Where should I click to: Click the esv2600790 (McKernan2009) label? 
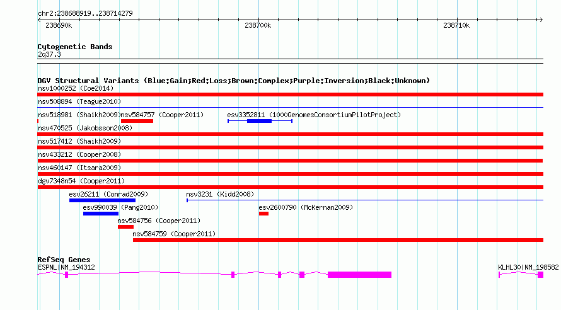point(306,207)
